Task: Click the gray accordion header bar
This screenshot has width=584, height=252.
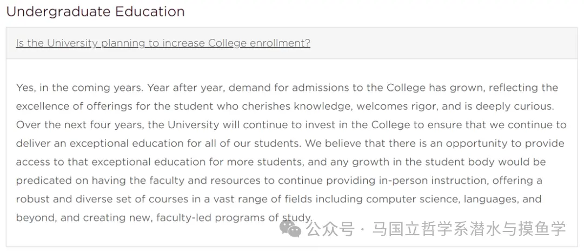Action: (x=433, y=43)
